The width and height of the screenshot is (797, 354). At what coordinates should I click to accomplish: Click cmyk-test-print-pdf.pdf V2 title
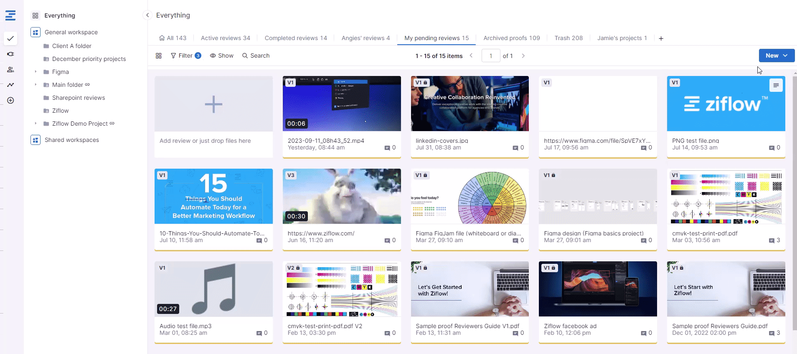coord(325,326)
